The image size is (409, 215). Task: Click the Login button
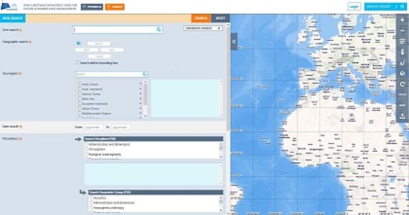(x=354, y=7)
